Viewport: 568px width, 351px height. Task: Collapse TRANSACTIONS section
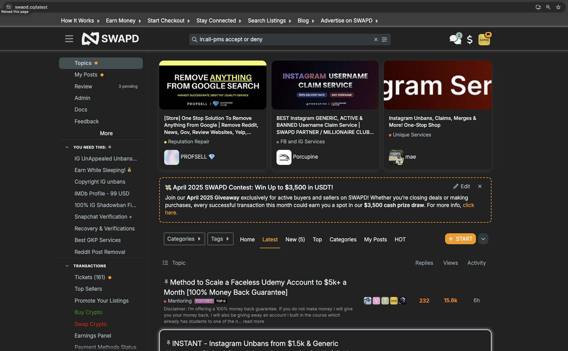coord(67,266)
